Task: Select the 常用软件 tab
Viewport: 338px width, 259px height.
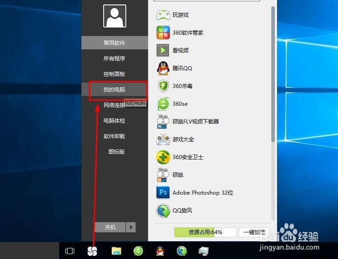Action: coord(115,43)
